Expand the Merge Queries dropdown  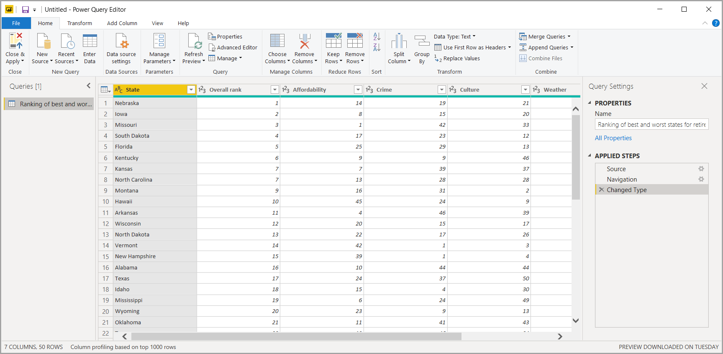(x=569, y=36)
